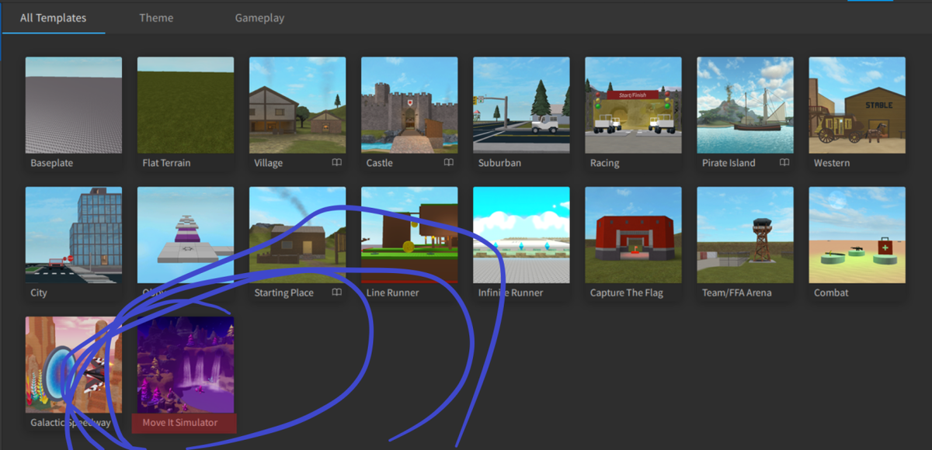Image resolution: width=932 pixels, height=450 pixels.
Task: Click the book icon beside Pirate Island
Action: coord(784,163)
